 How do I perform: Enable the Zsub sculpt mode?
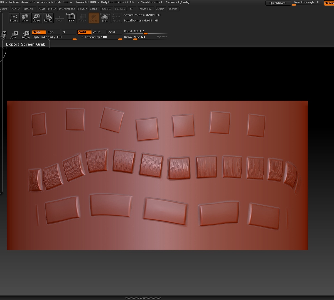point(99,32)
